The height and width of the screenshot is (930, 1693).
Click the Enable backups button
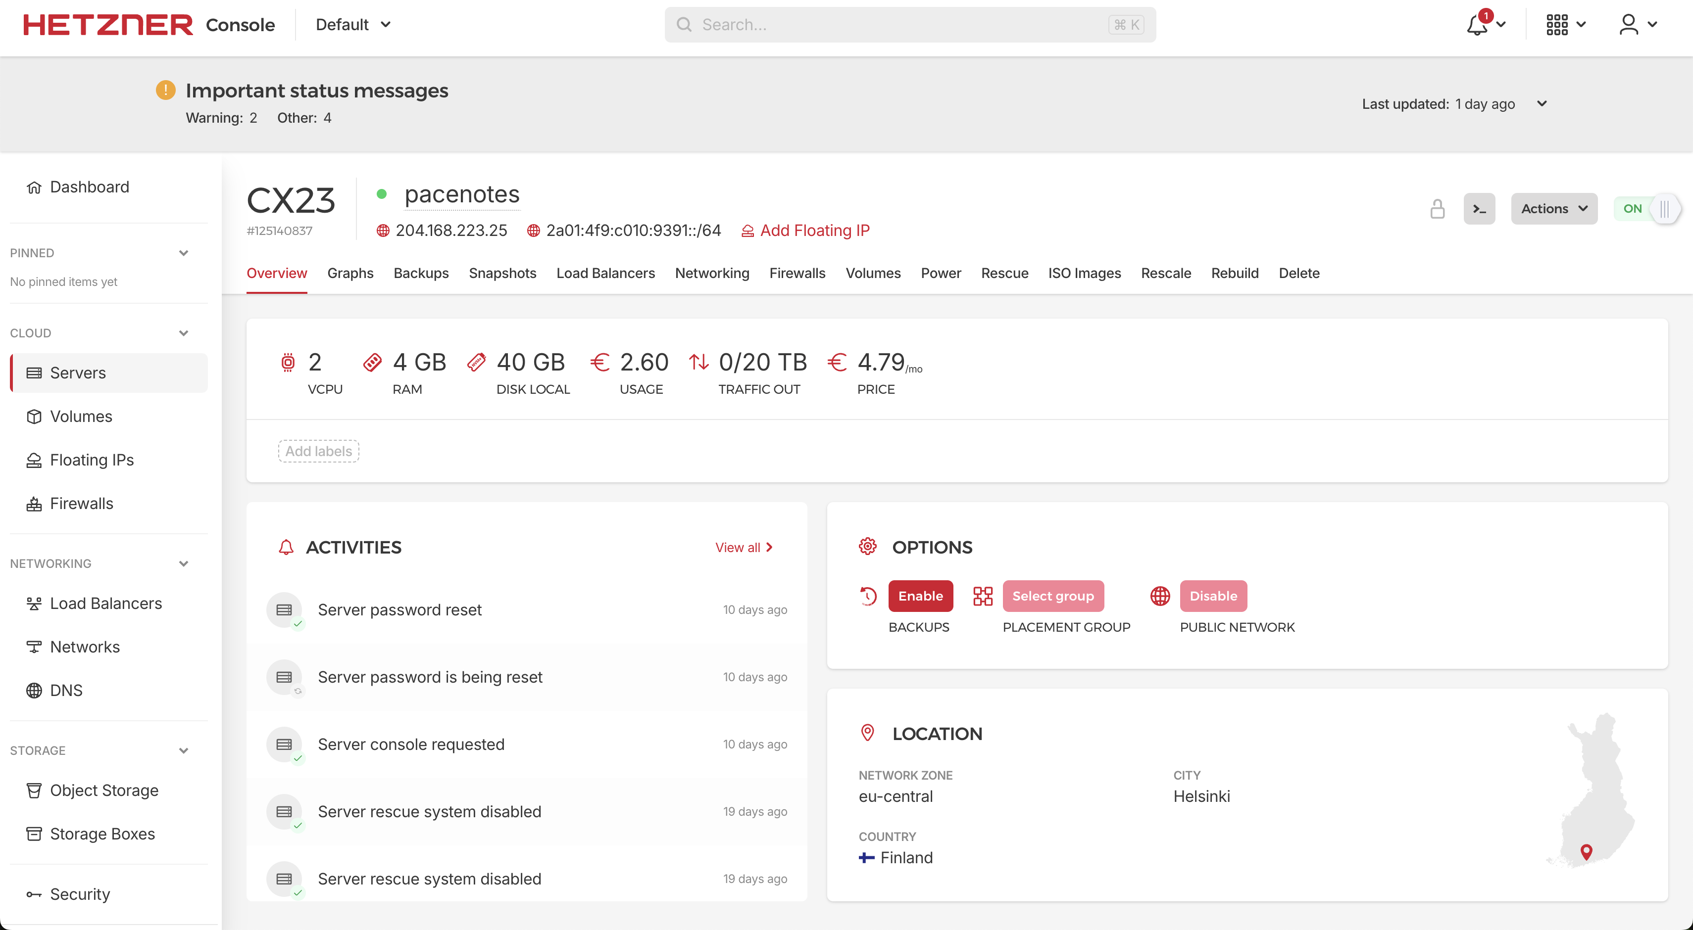[921, 597]
